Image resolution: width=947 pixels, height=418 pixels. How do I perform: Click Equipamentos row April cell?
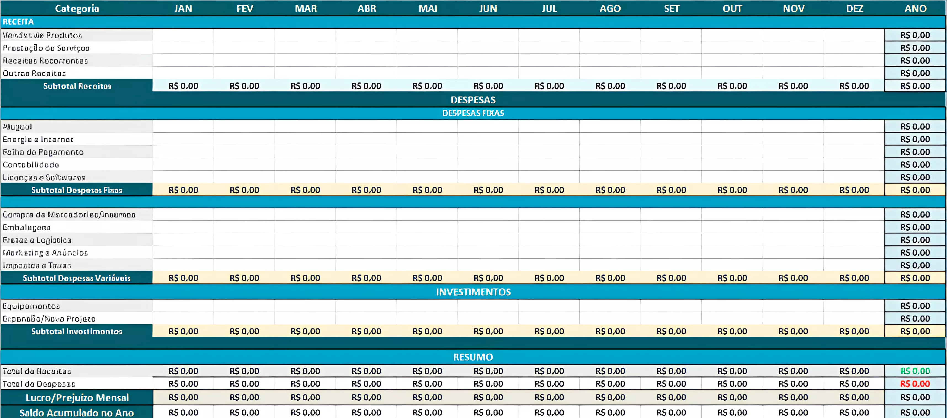(366, 306)
